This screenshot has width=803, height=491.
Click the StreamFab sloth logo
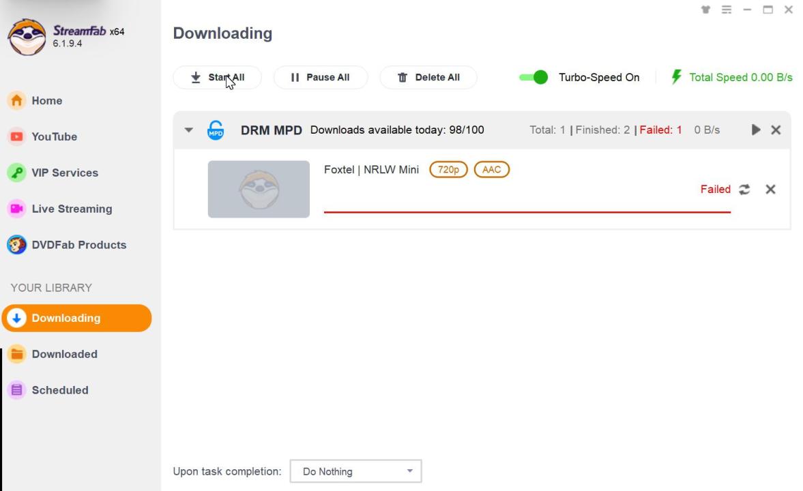tap(27, 37)
